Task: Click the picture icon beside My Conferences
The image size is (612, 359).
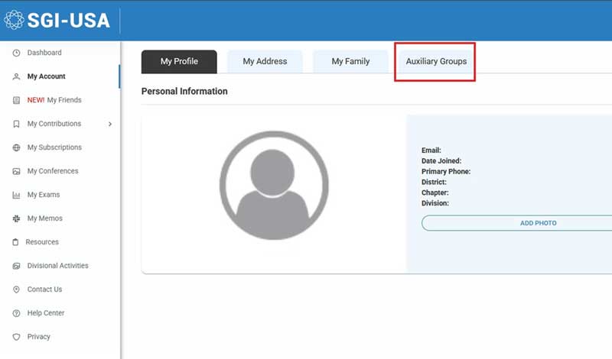Action: (16, 171)
